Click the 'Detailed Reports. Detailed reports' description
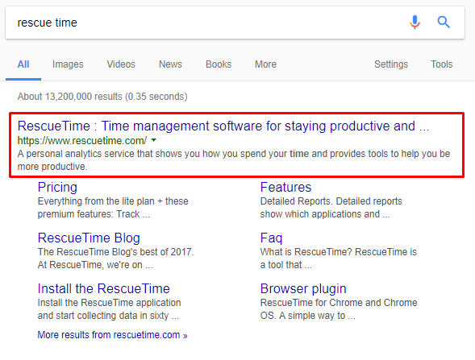475x360 pixels. [x=331, y=208]
